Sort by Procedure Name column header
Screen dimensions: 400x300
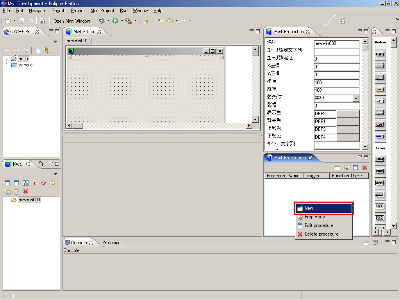click(284, 176)
